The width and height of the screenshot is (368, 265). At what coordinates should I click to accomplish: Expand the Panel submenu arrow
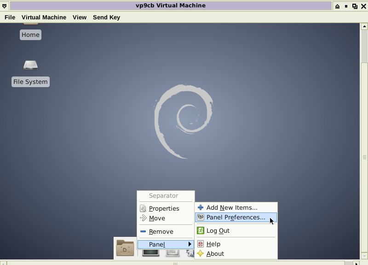pyautogui.click(x=190, y=244)
